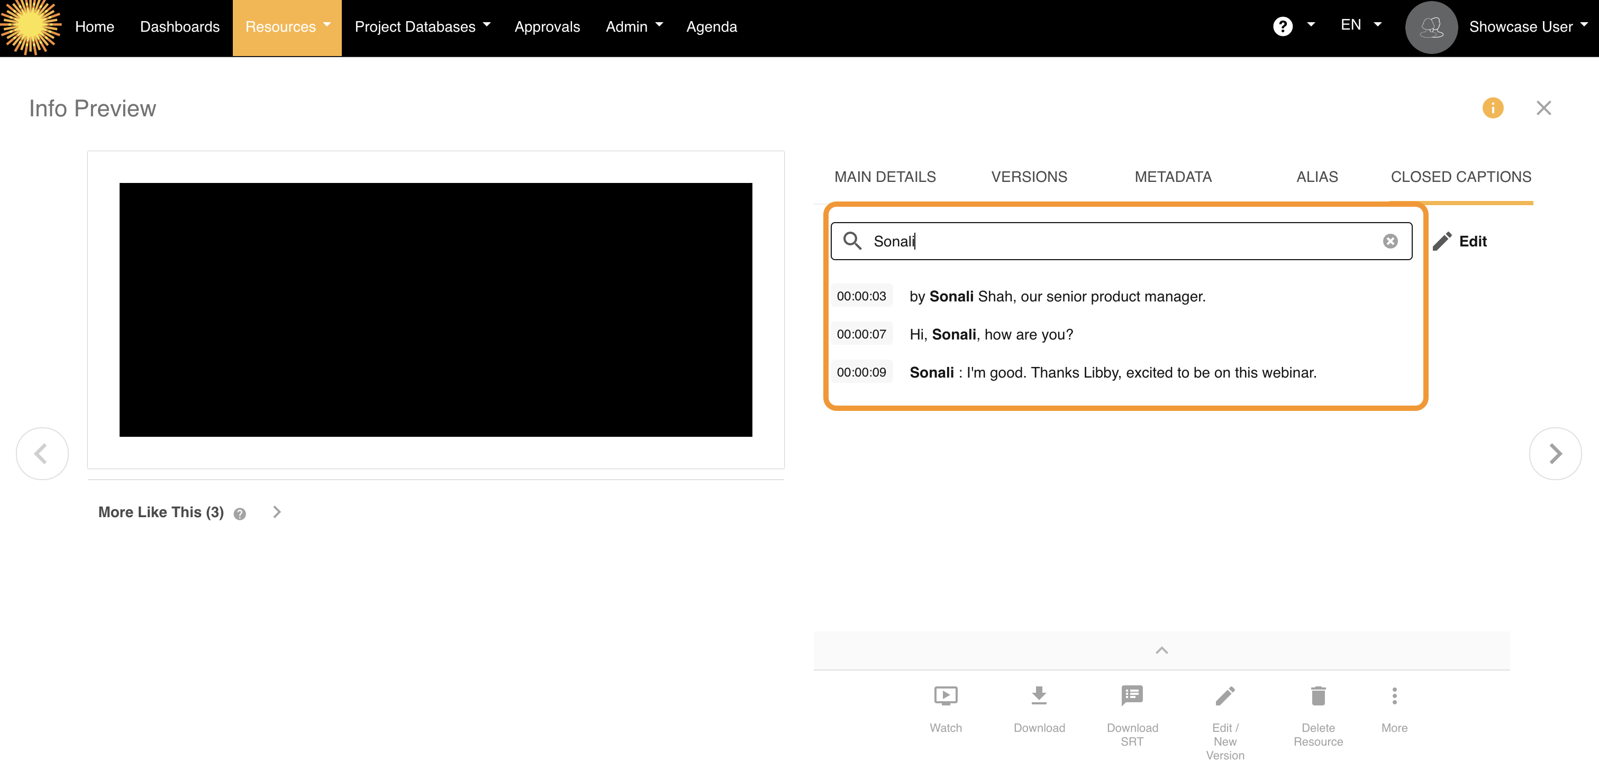Expand the bottom action panel chevron
The image size is (1599, 771).
click(1161, 650)
